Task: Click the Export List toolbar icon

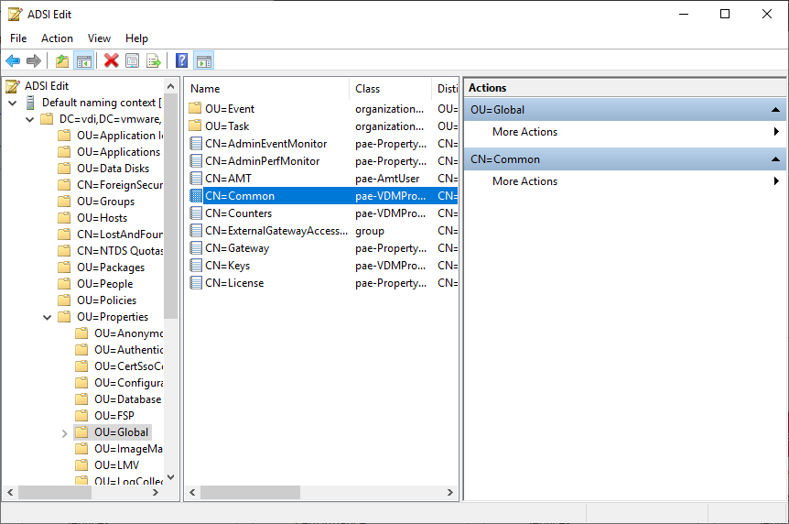Action: coord(154,61)
